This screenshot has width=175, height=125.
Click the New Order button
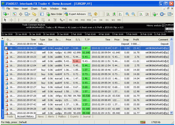tap(54, 14)
